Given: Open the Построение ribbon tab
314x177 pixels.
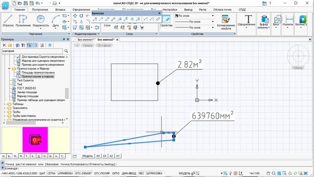Looking at the screenshot, I should point(40,9).
